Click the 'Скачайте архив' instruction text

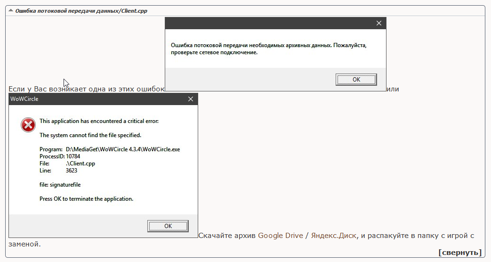(227, 236)
